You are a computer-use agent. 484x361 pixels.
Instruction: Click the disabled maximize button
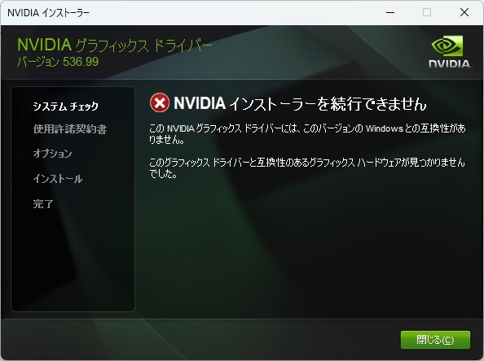coord(427,13)
